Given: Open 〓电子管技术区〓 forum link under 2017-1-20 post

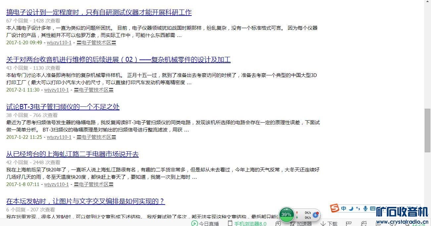Looking at the screenshot, I should [96, 43].
